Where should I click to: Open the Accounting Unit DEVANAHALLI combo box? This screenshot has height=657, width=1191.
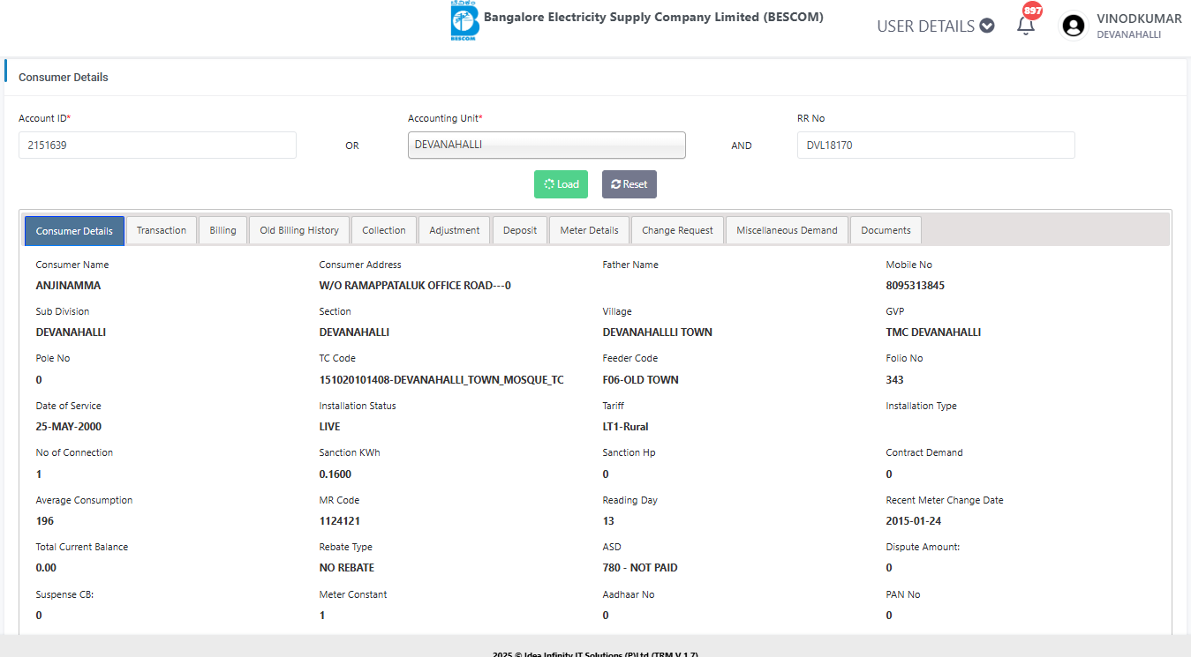547,145
